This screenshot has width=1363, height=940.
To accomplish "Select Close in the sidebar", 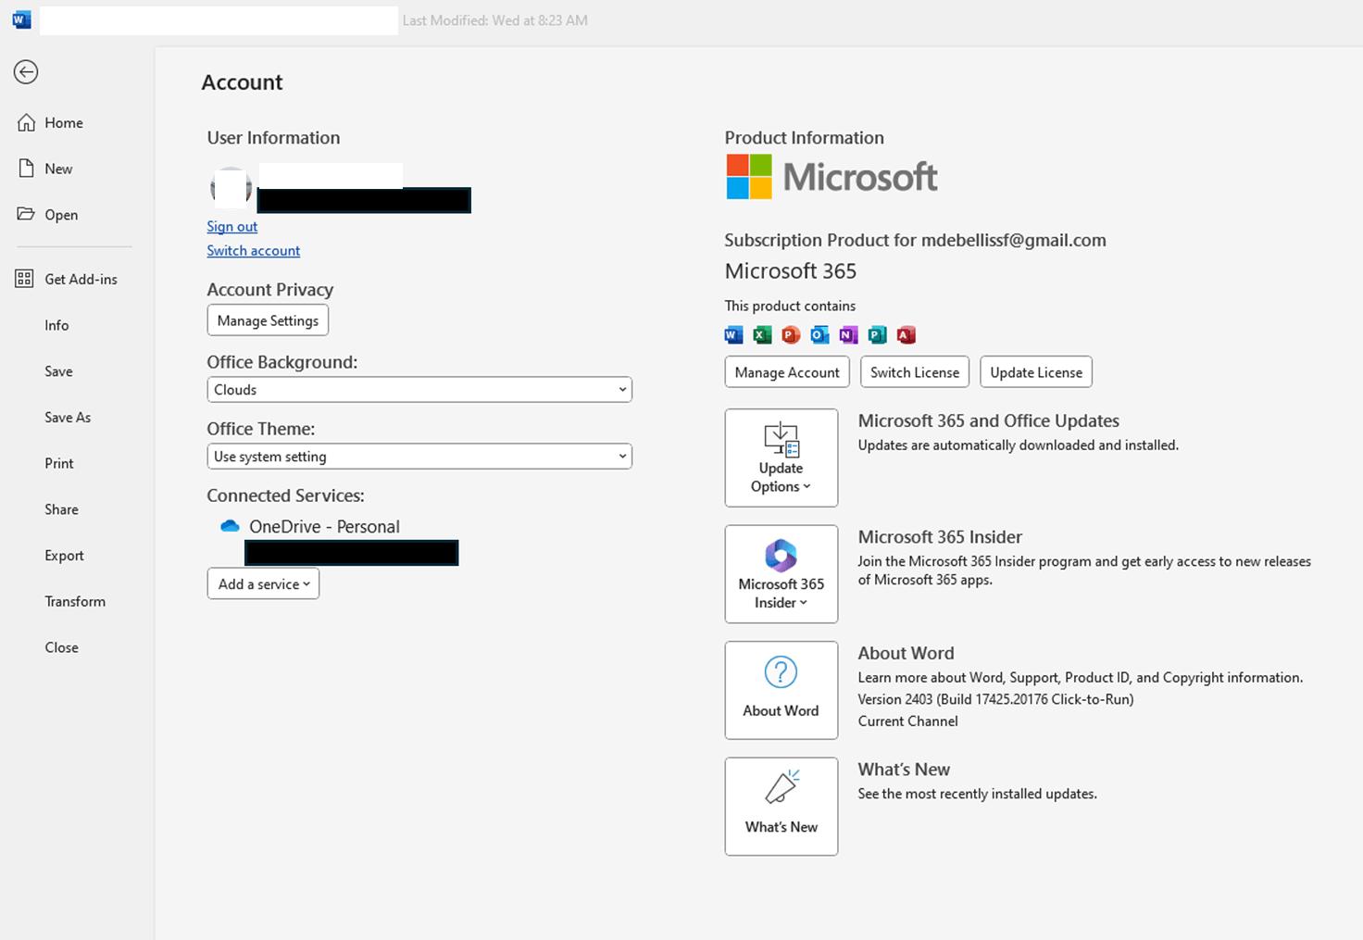I will pos(61,647).
